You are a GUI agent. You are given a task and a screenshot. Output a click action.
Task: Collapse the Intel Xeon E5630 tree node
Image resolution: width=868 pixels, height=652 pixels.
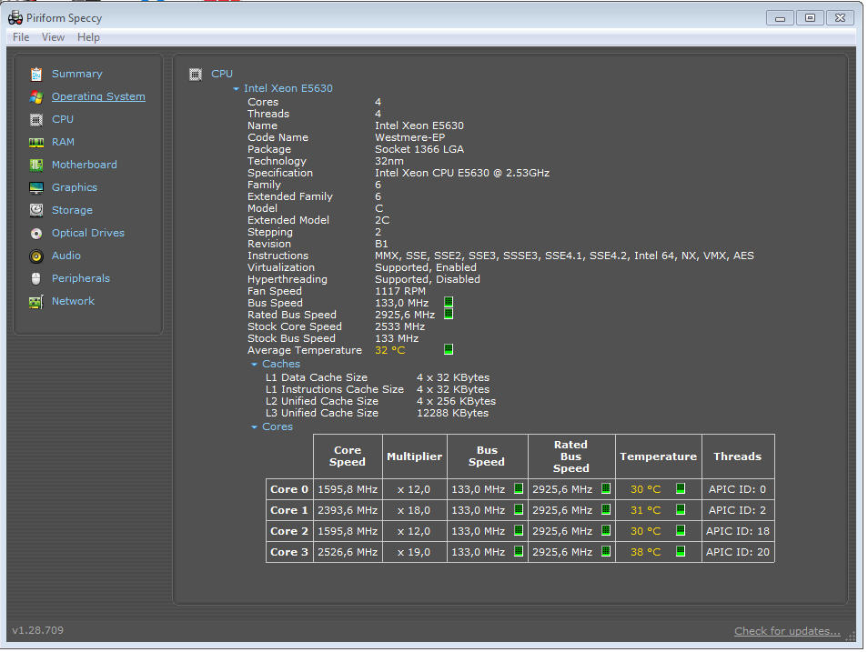(237, 88)
